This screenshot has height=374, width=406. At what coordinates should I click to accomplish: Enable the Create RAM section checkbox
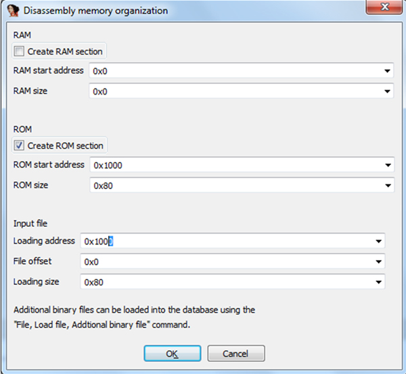pyautogui.click(x=19, y=52)
